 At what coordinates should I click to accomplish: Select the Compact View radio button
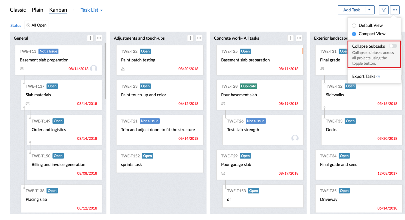[x=354, y=34]
